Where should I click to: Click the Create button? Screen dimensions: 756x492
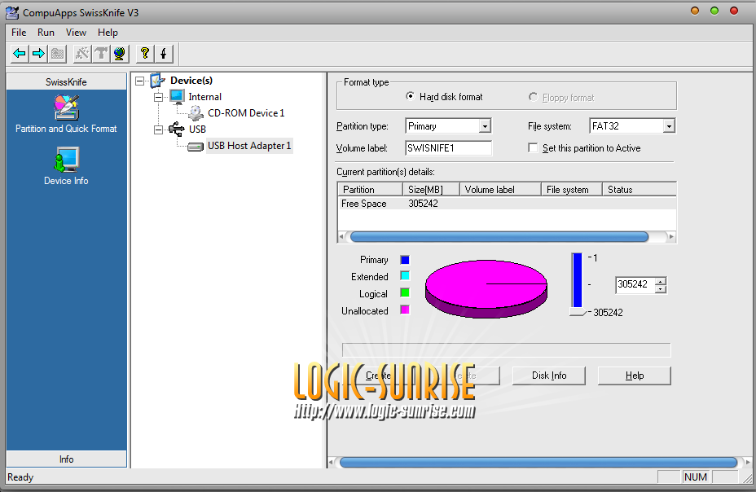click(377, 376)
